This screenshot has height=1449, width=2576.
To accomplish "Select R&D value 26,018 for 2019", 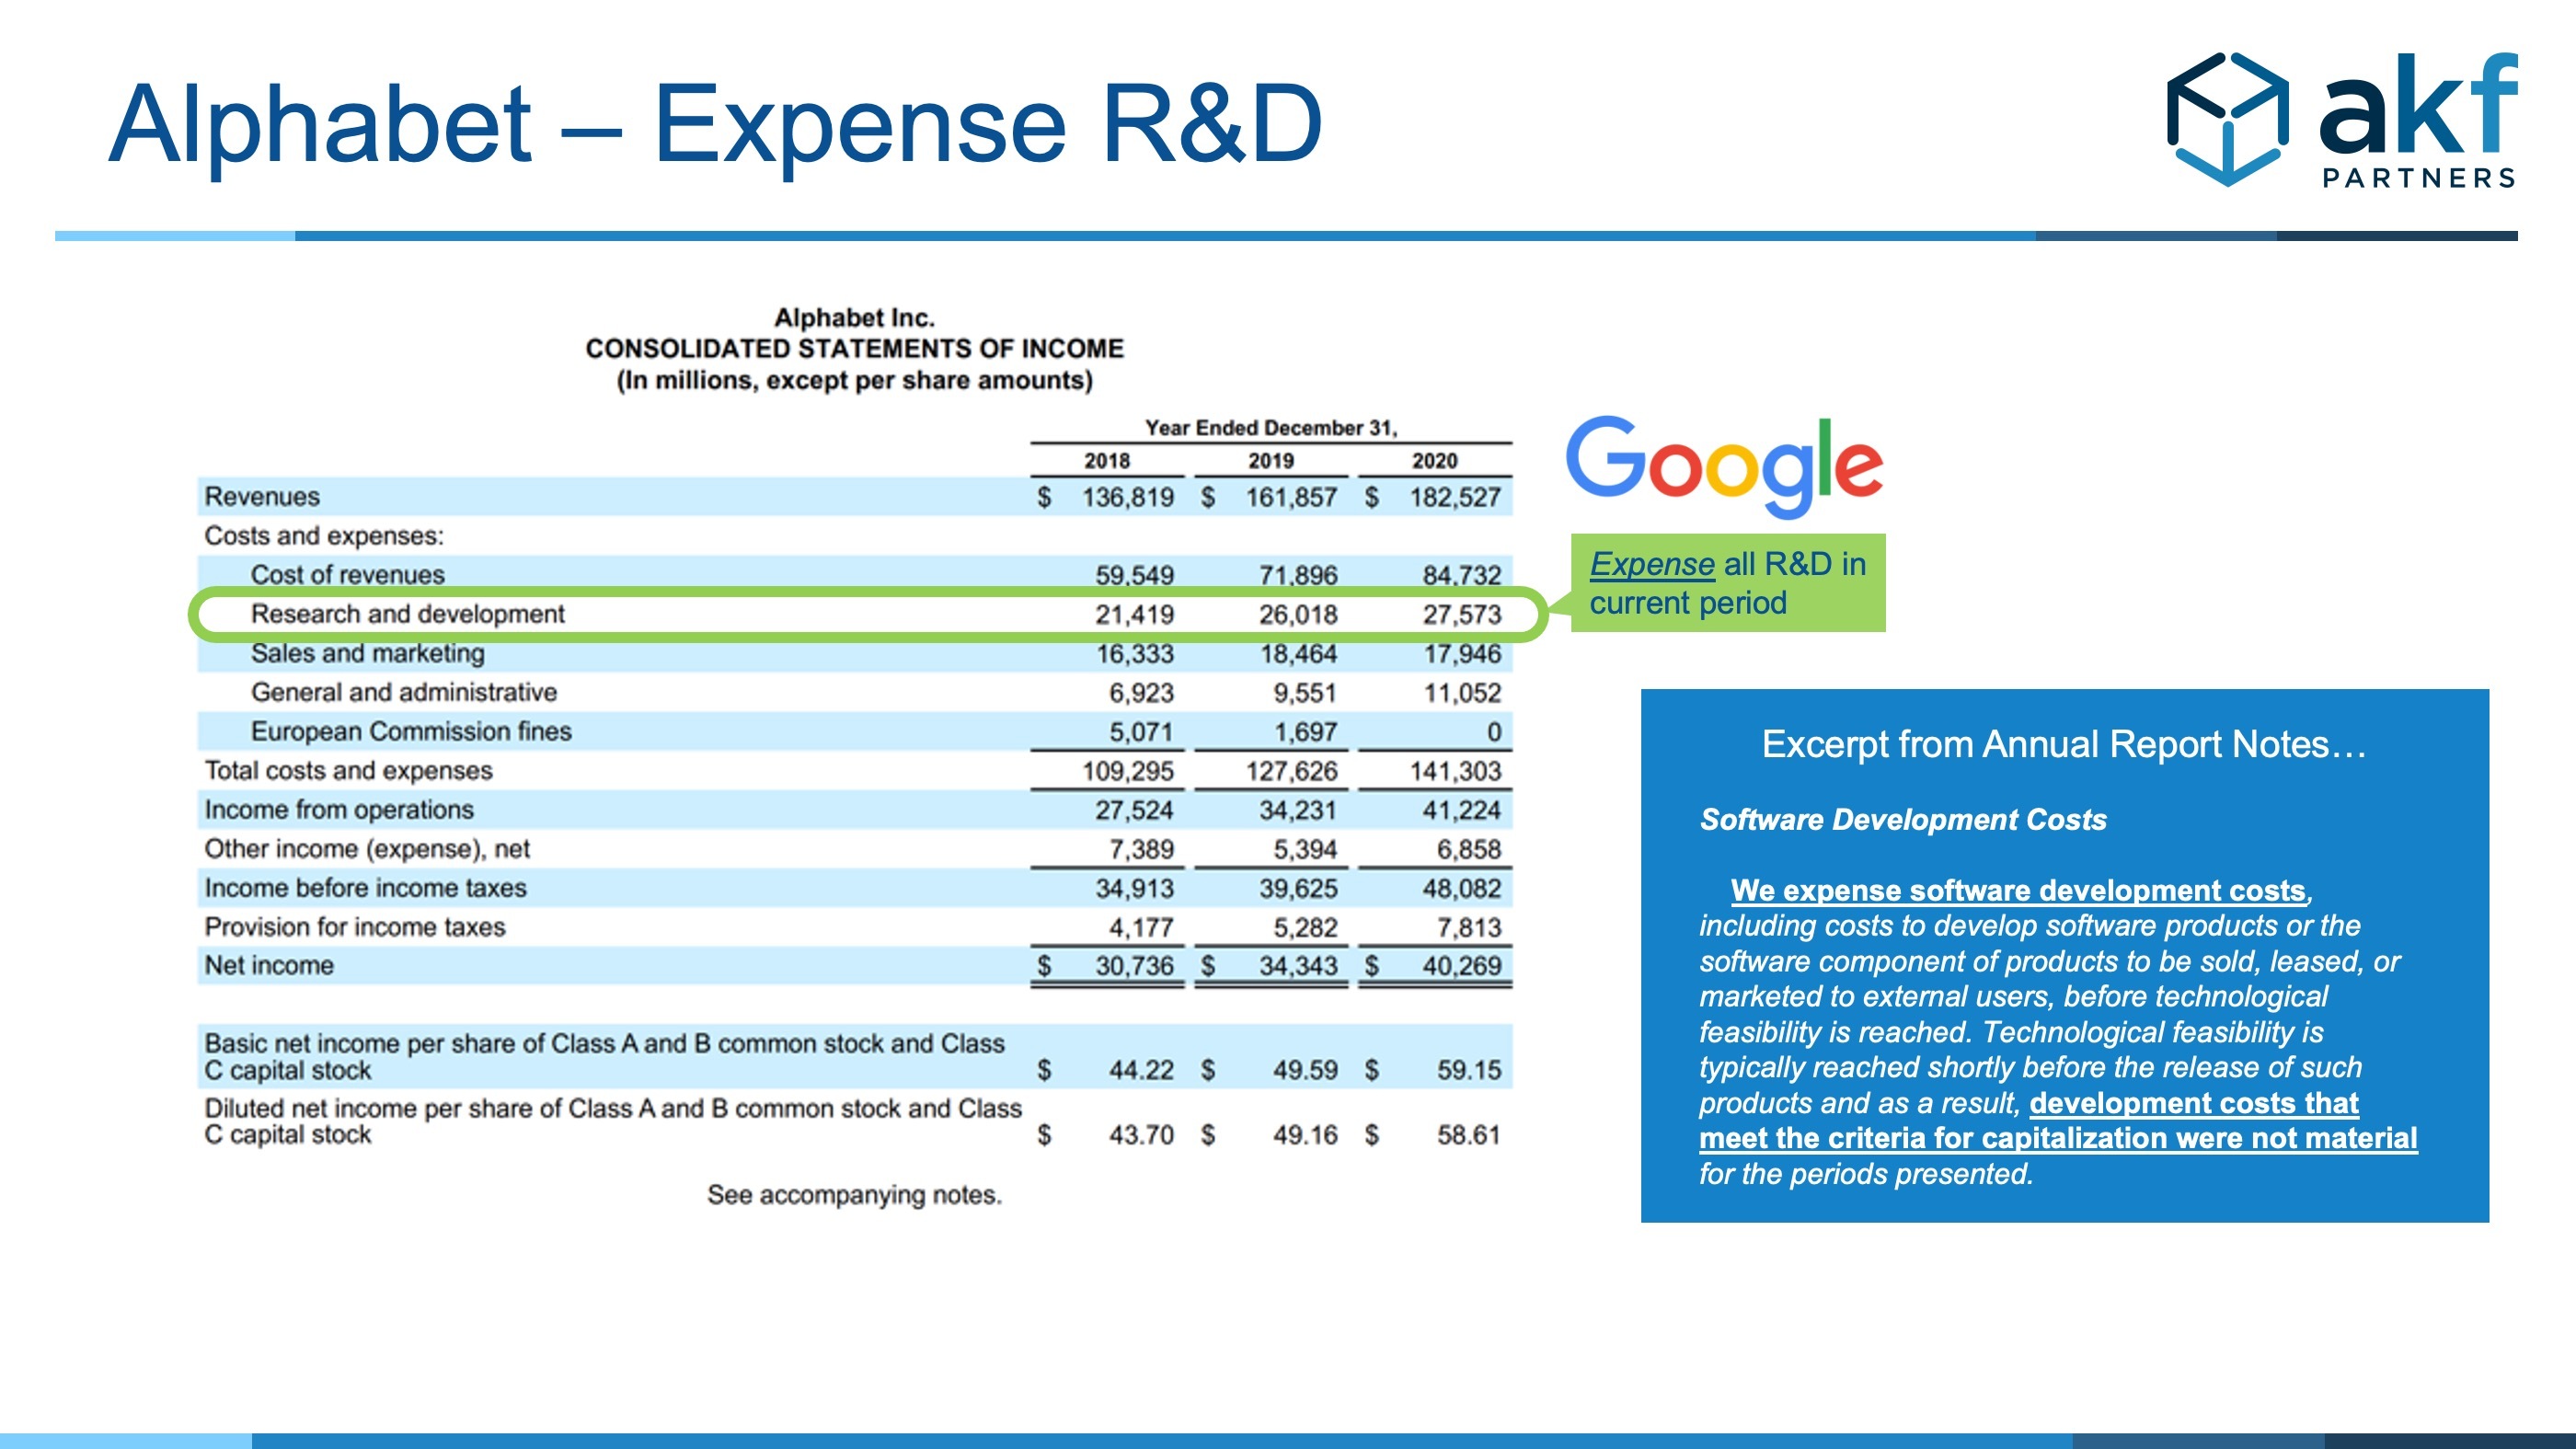I will click(x=1298, y=614).
